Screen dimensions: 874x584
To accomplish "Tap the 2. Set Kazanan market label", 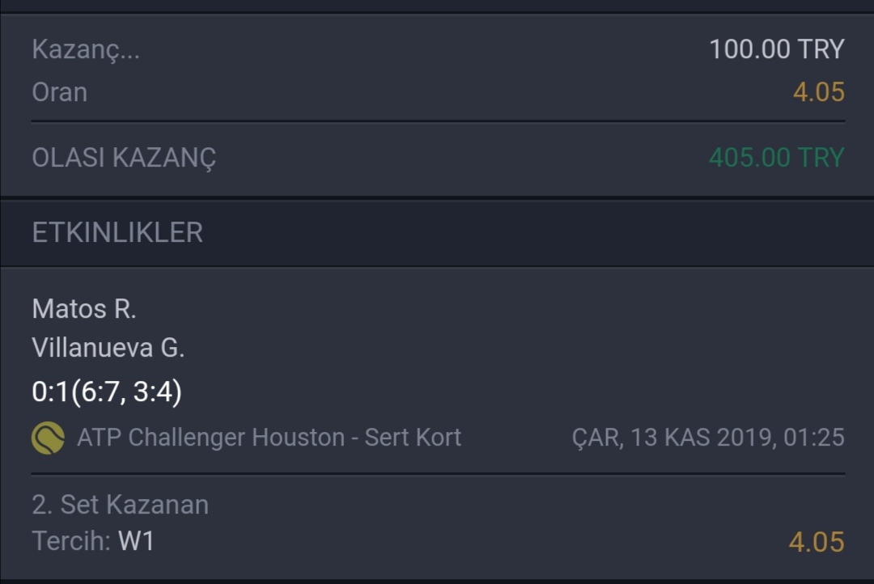I will [x=121, y=504].
